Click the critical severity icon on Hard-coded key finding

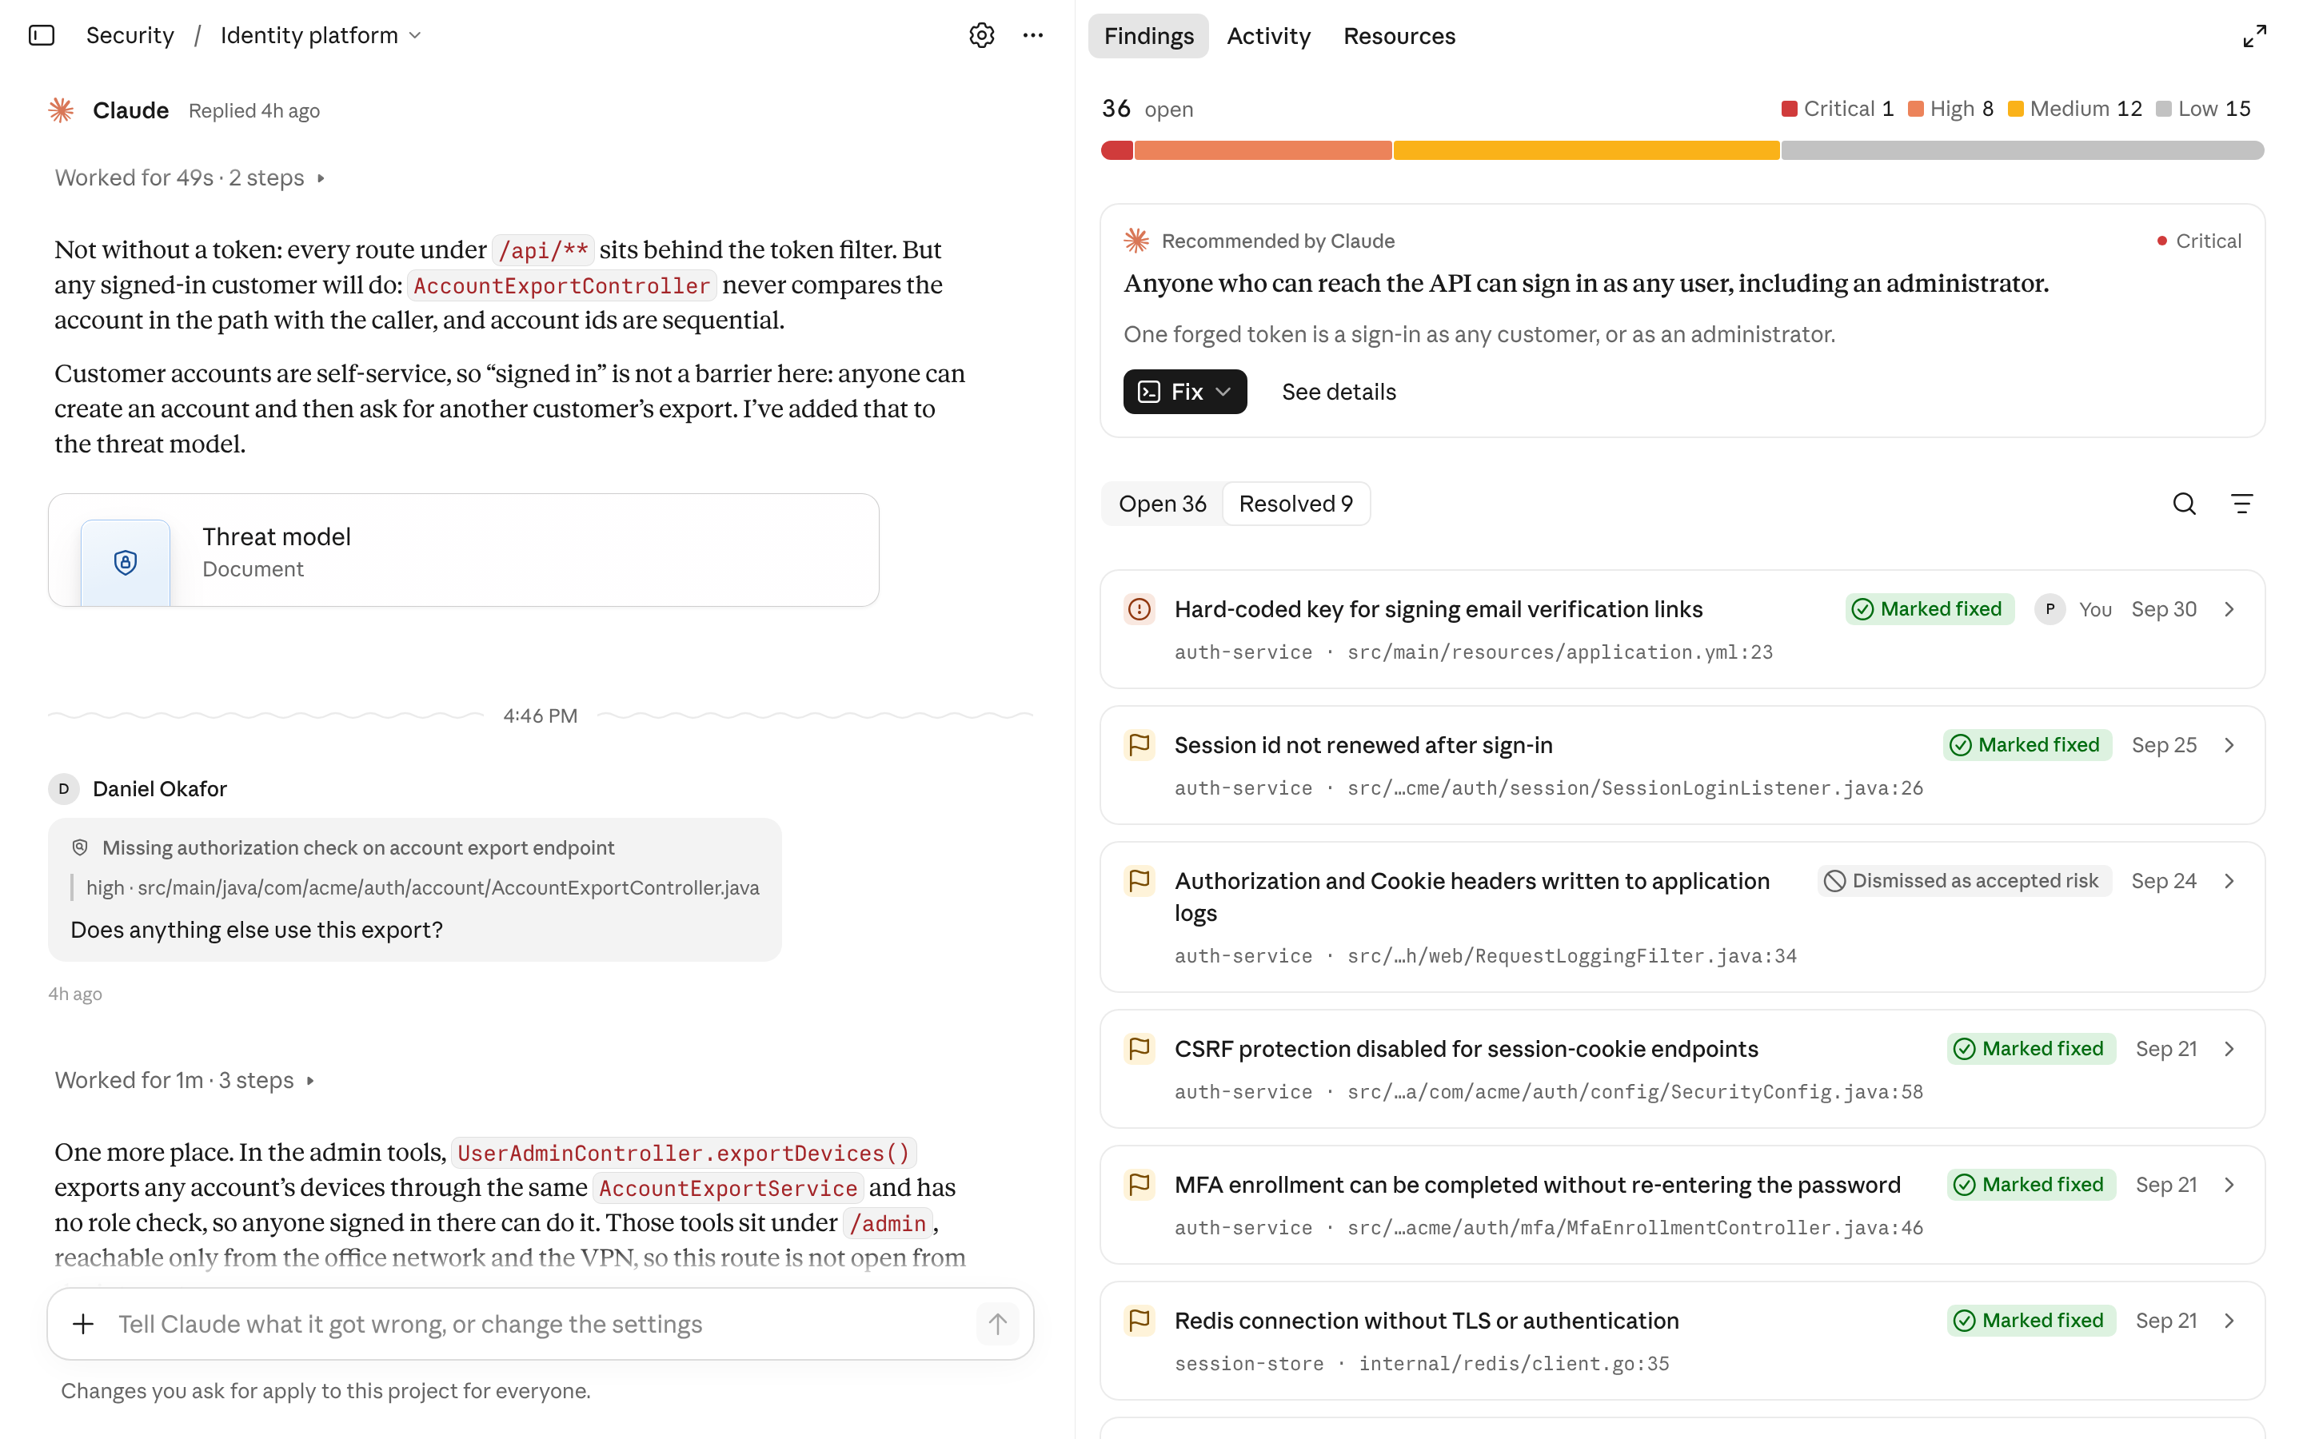pyautogui.click(x=1140, y=609)
